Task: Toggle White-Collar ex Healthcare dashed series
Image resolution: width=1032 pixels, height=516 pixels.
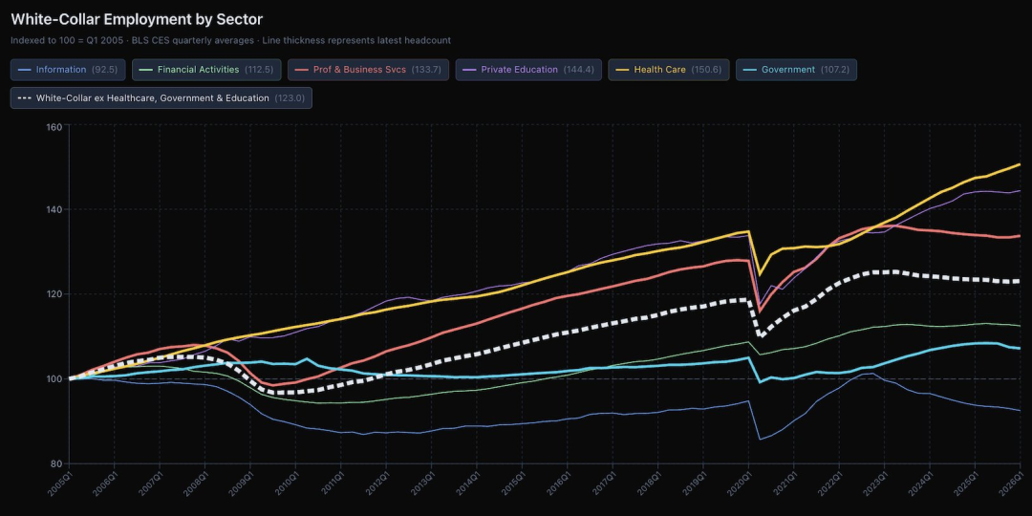Action: (161, 97)
